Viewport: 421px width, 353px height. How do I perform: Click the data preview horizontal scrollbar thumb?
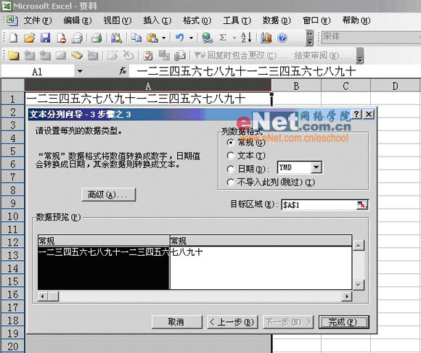(53, 296)
